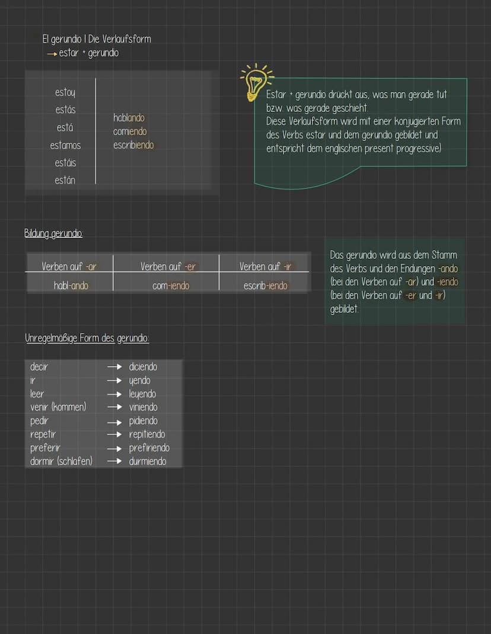Click the word 'estáis'
The image size is (491, 634).
pos(66,162)
